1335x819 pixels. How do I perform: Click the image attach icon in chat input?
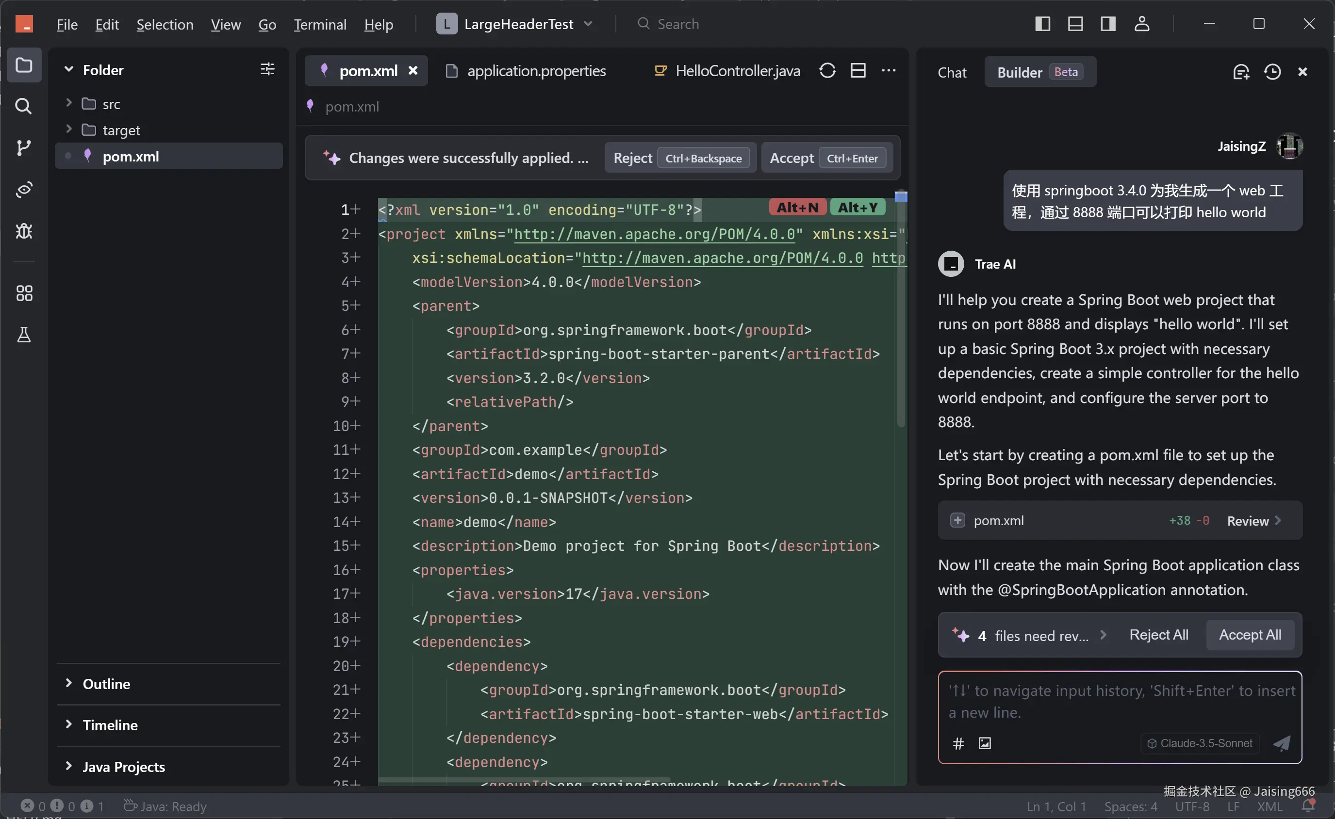coord(984,743)
